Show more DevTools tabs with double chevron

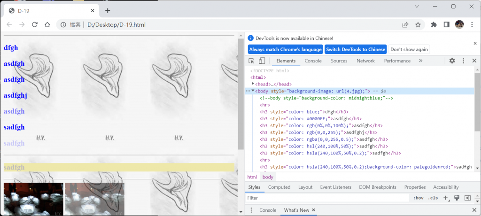click(420, 61)
